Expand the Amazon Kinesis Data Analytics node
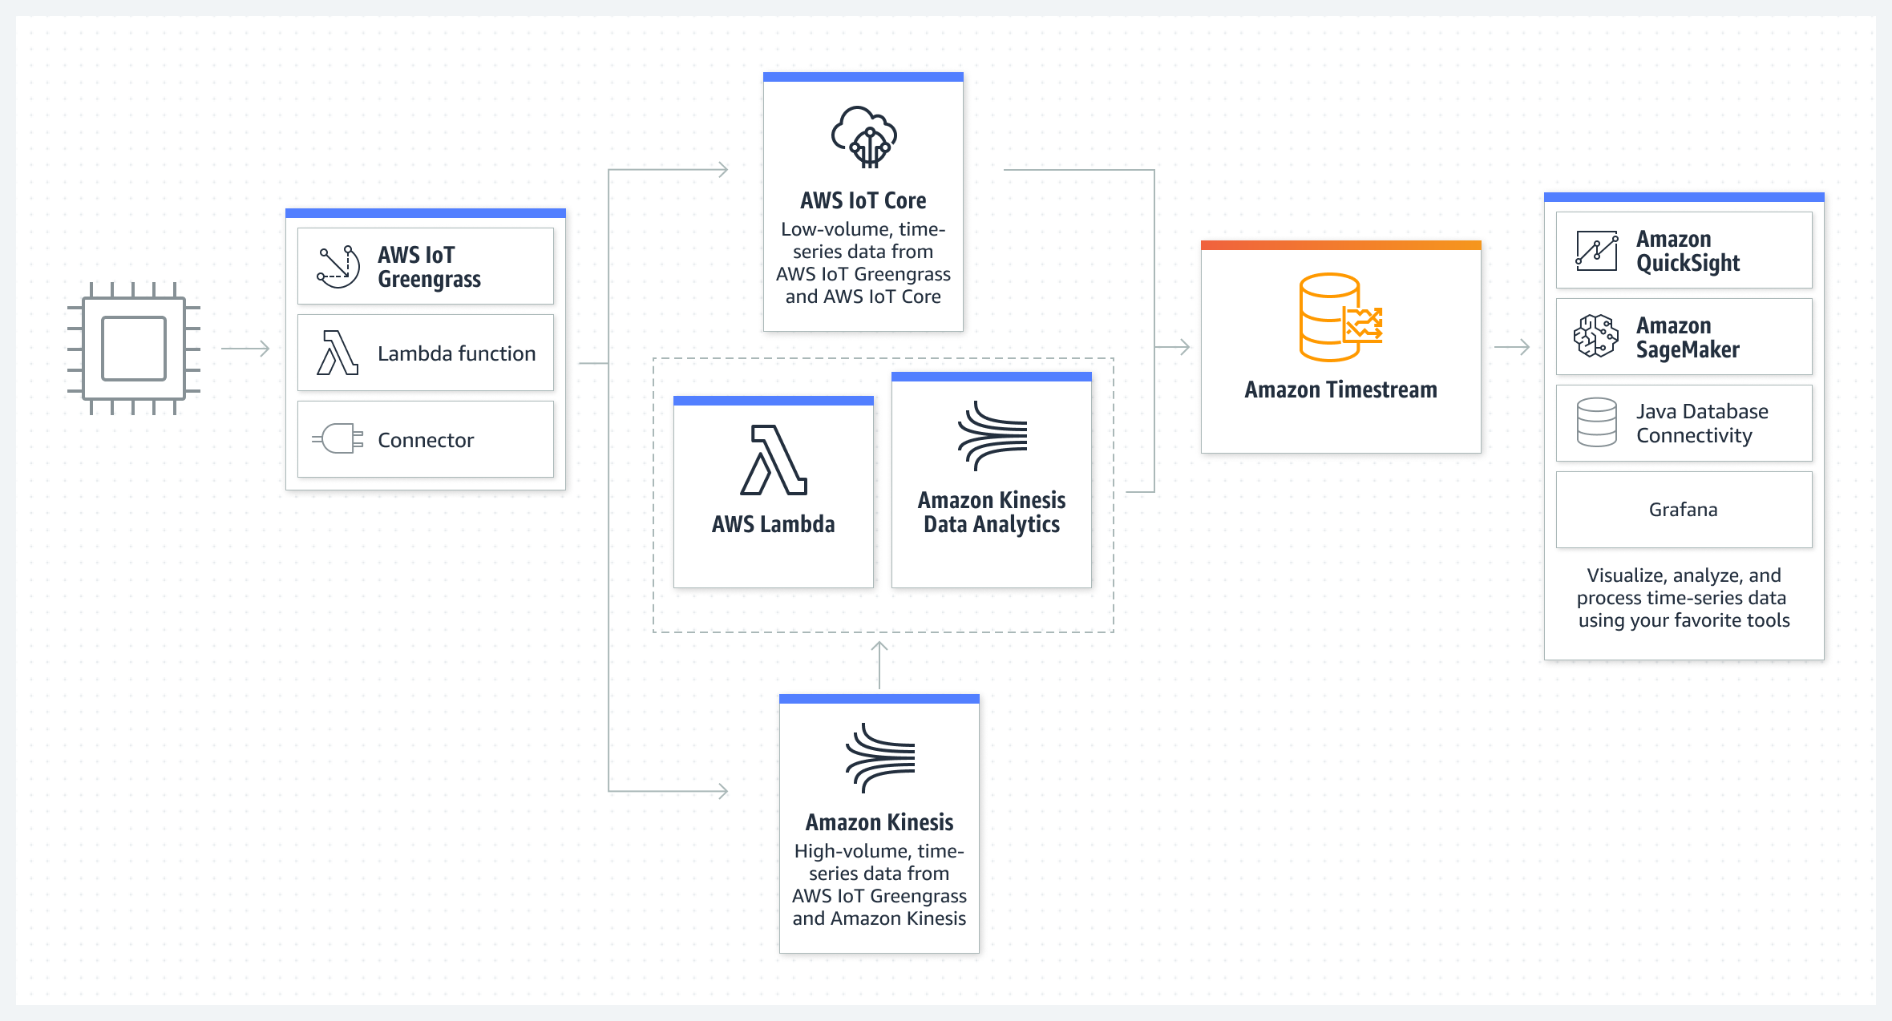 pyautogui.click(x=993, y=490)
